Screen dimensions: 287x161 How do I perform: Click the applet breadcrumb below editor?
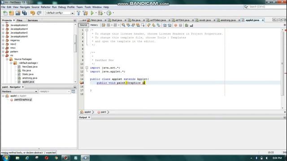87,112
